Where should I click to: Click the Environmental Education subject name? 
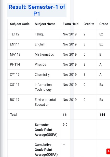[45, 102]
